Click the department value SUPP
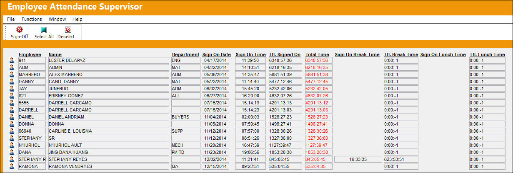 [x=185, y=131]
